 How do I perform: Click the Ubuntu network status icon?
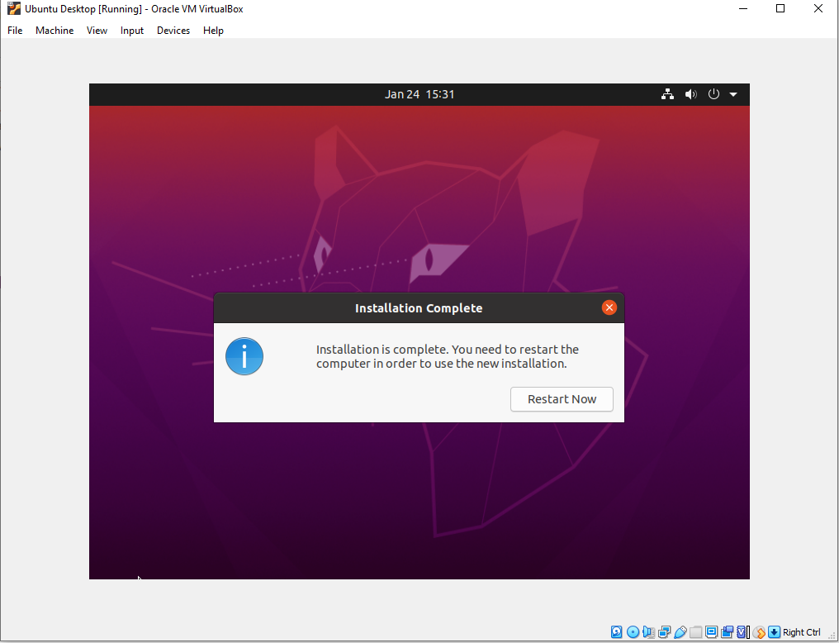(x=667, y=94)
